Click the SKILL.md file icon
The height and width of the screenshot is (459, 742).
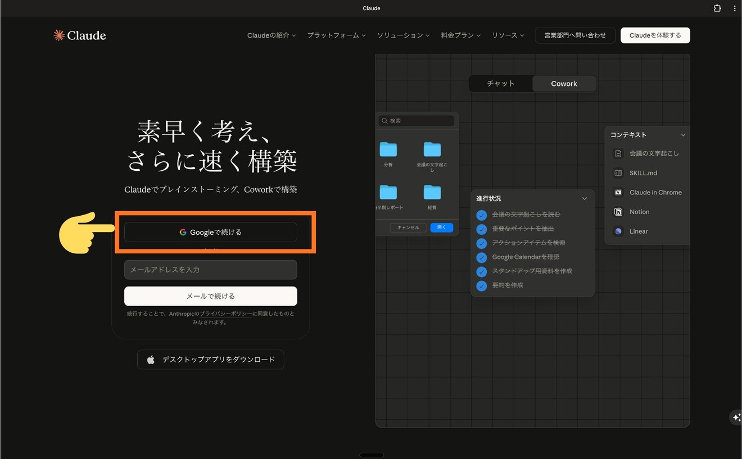click(618, 173)
